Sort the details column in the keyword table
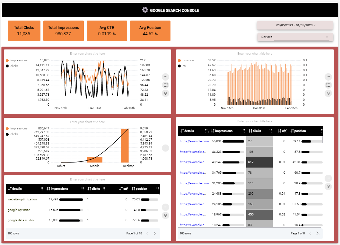Screen dimensions: 340x245 10,188
